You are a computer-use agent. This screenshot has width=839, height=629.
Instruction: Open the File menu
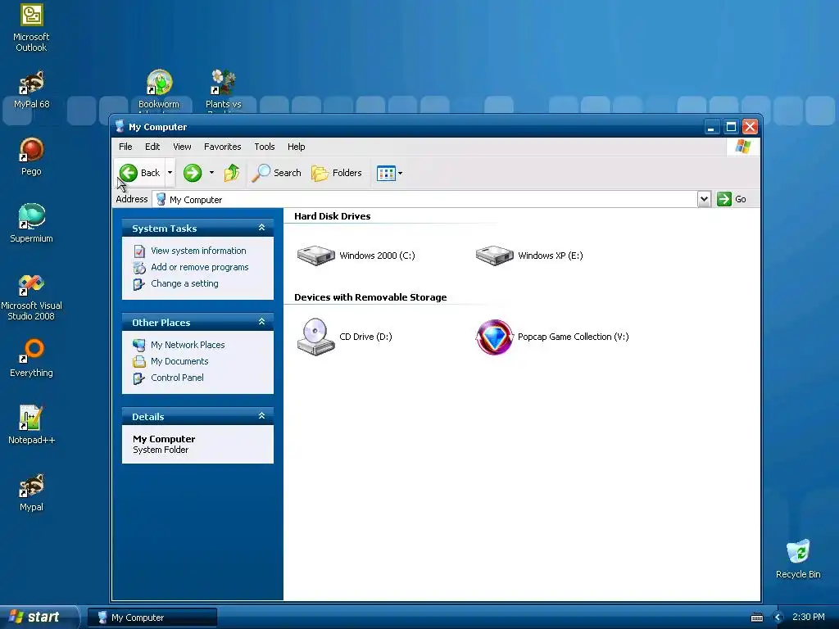click(125, 147)
